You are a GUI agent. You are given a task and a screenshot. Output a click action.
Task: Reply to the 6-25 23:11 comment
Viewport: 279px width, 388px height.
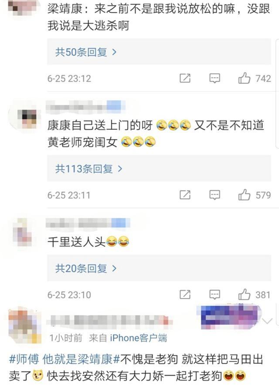pyautogui.click(x=214, y=195)
